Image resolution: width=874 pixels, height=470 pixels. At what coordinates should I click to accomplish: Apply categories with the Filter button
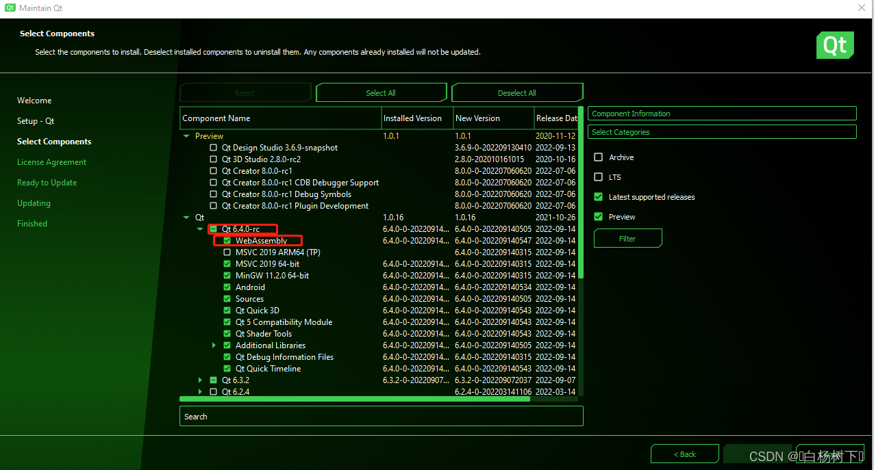click(627, 239)
